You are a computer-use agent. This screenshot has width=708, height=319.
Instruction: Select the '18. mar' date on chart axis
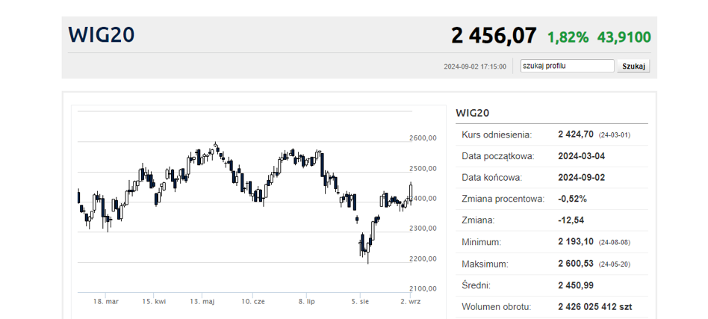pos(105,301)
